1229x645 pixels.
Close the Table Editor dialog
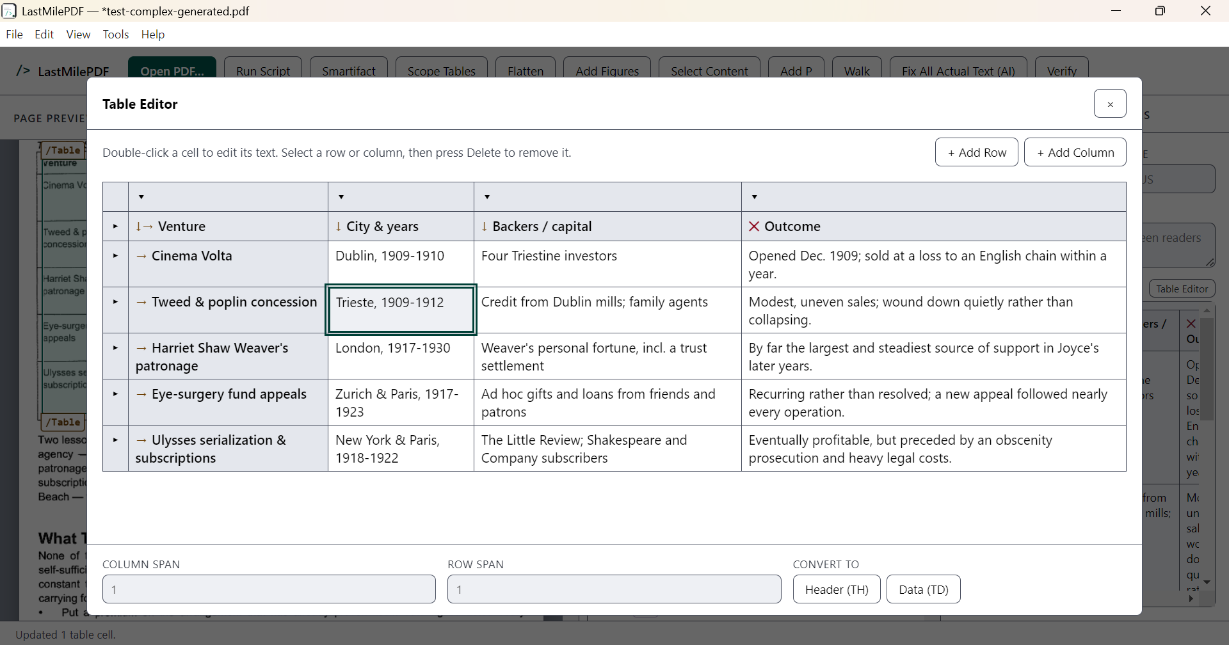[1110, 104]
